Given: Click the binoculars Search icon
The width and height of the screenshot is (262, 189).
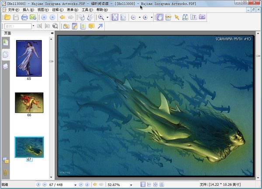Looking at the screenshot, I should pyautogui.click(x=185, y=17).
